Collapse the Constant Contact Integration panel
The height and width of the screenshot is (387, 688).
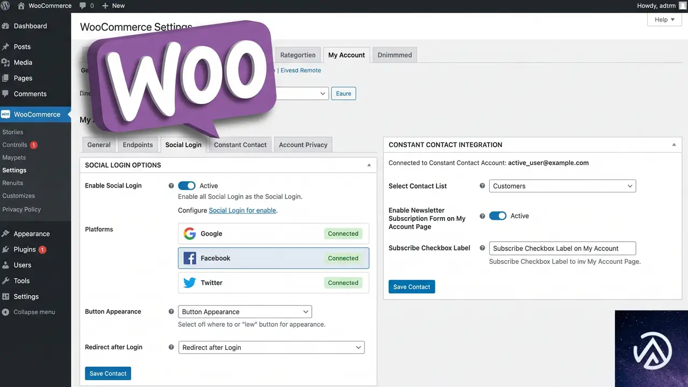[674, 145]
